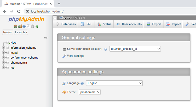The width and height of the screenshot is (196, 107).
Task: Open the MySQL documentation page icon
Action: point(28,26)
